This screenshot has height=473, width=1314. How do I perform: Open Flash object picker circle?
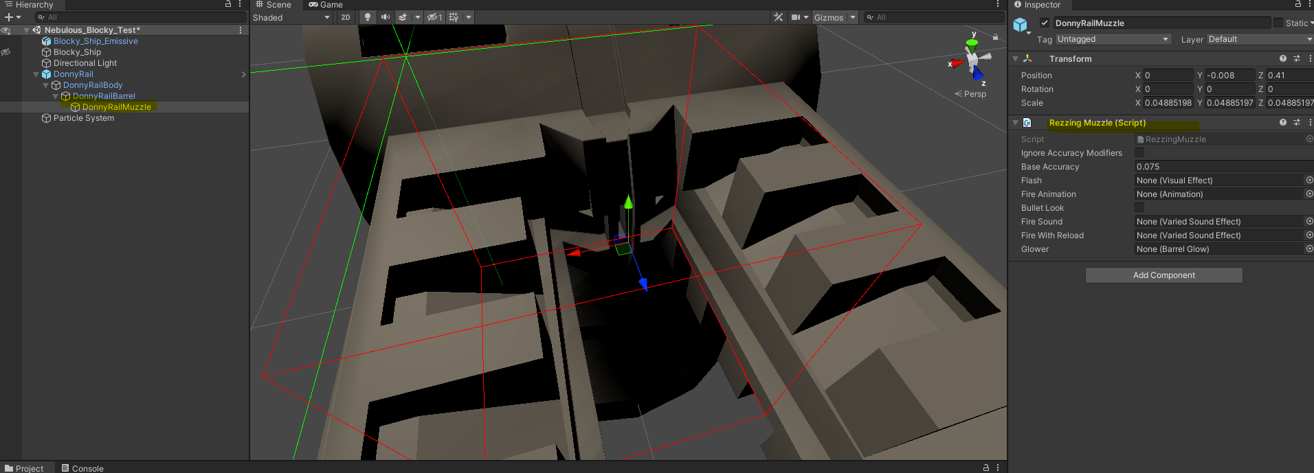[1309, 180]
